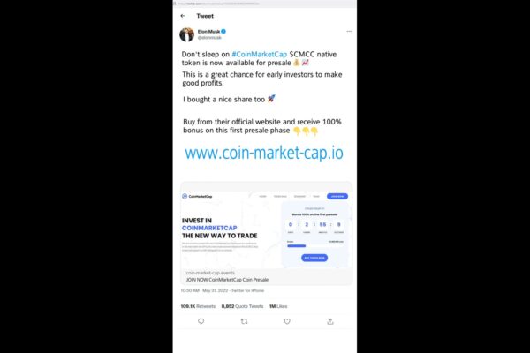Reply to the tweet with the speech bubble icon
The height and width of the screenshot is (353, 530).
pos(201,321)
